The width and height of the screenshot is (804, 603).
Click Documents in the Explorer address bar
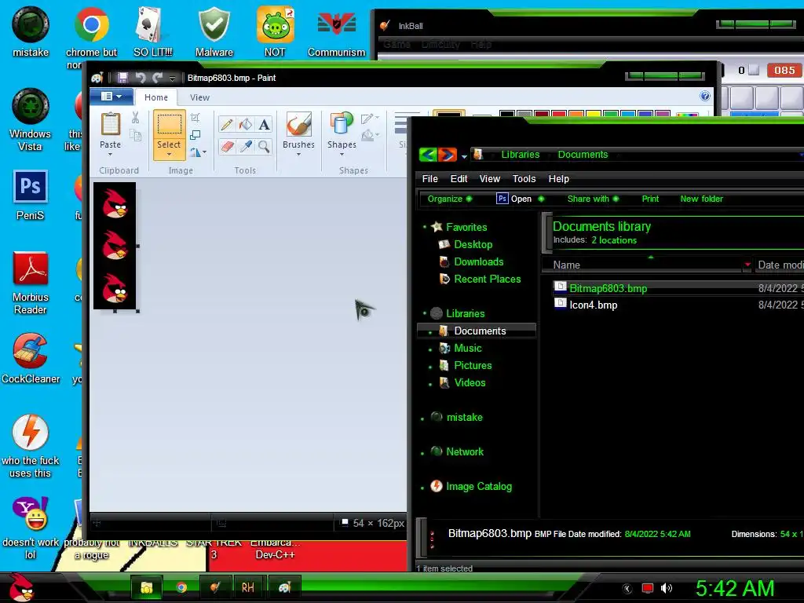pos(583,155)
